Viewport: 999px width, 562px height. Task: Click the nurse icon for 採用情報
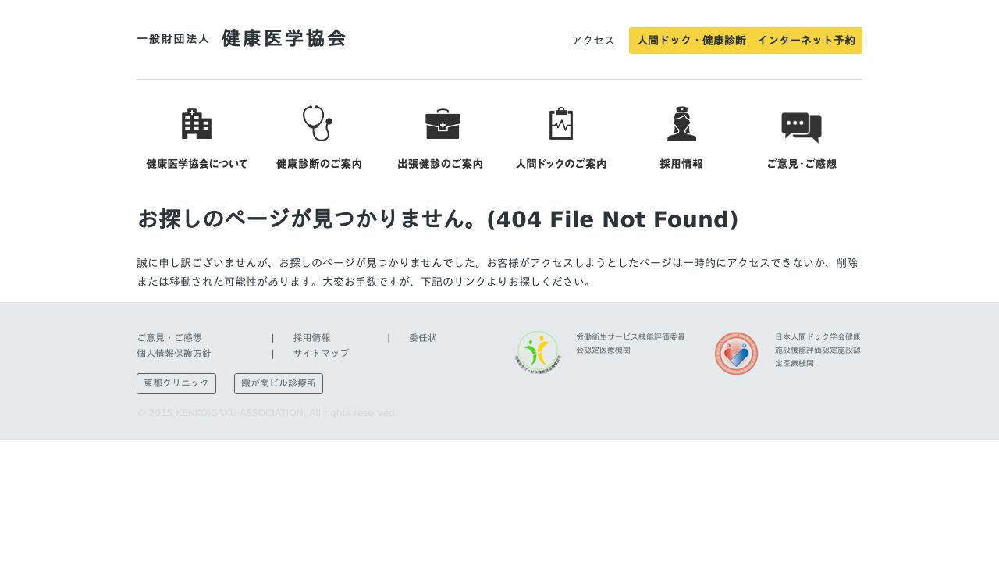(x=681, y=123)
